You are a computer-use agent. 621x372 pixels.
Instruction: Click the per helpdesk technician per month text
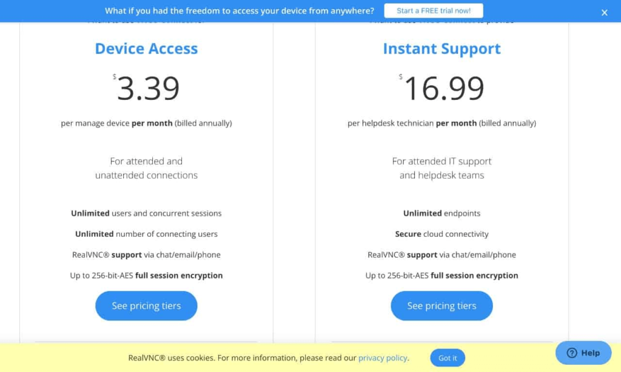pos(441,123)
